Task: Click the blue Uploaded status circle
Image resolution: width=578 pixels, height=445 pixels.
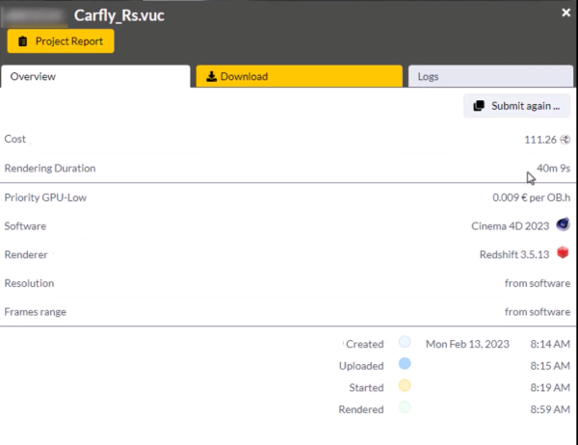Action: [405, 365]
